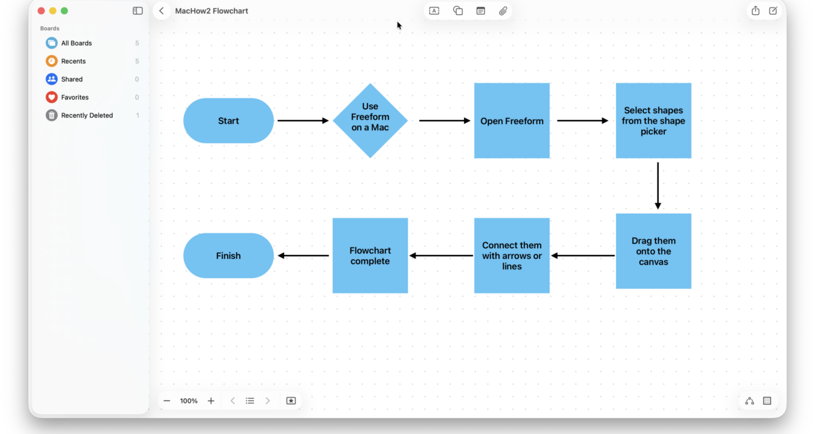Toggle connector lines icon at bottom right
The image size is (815, 434).
[750, 401]
